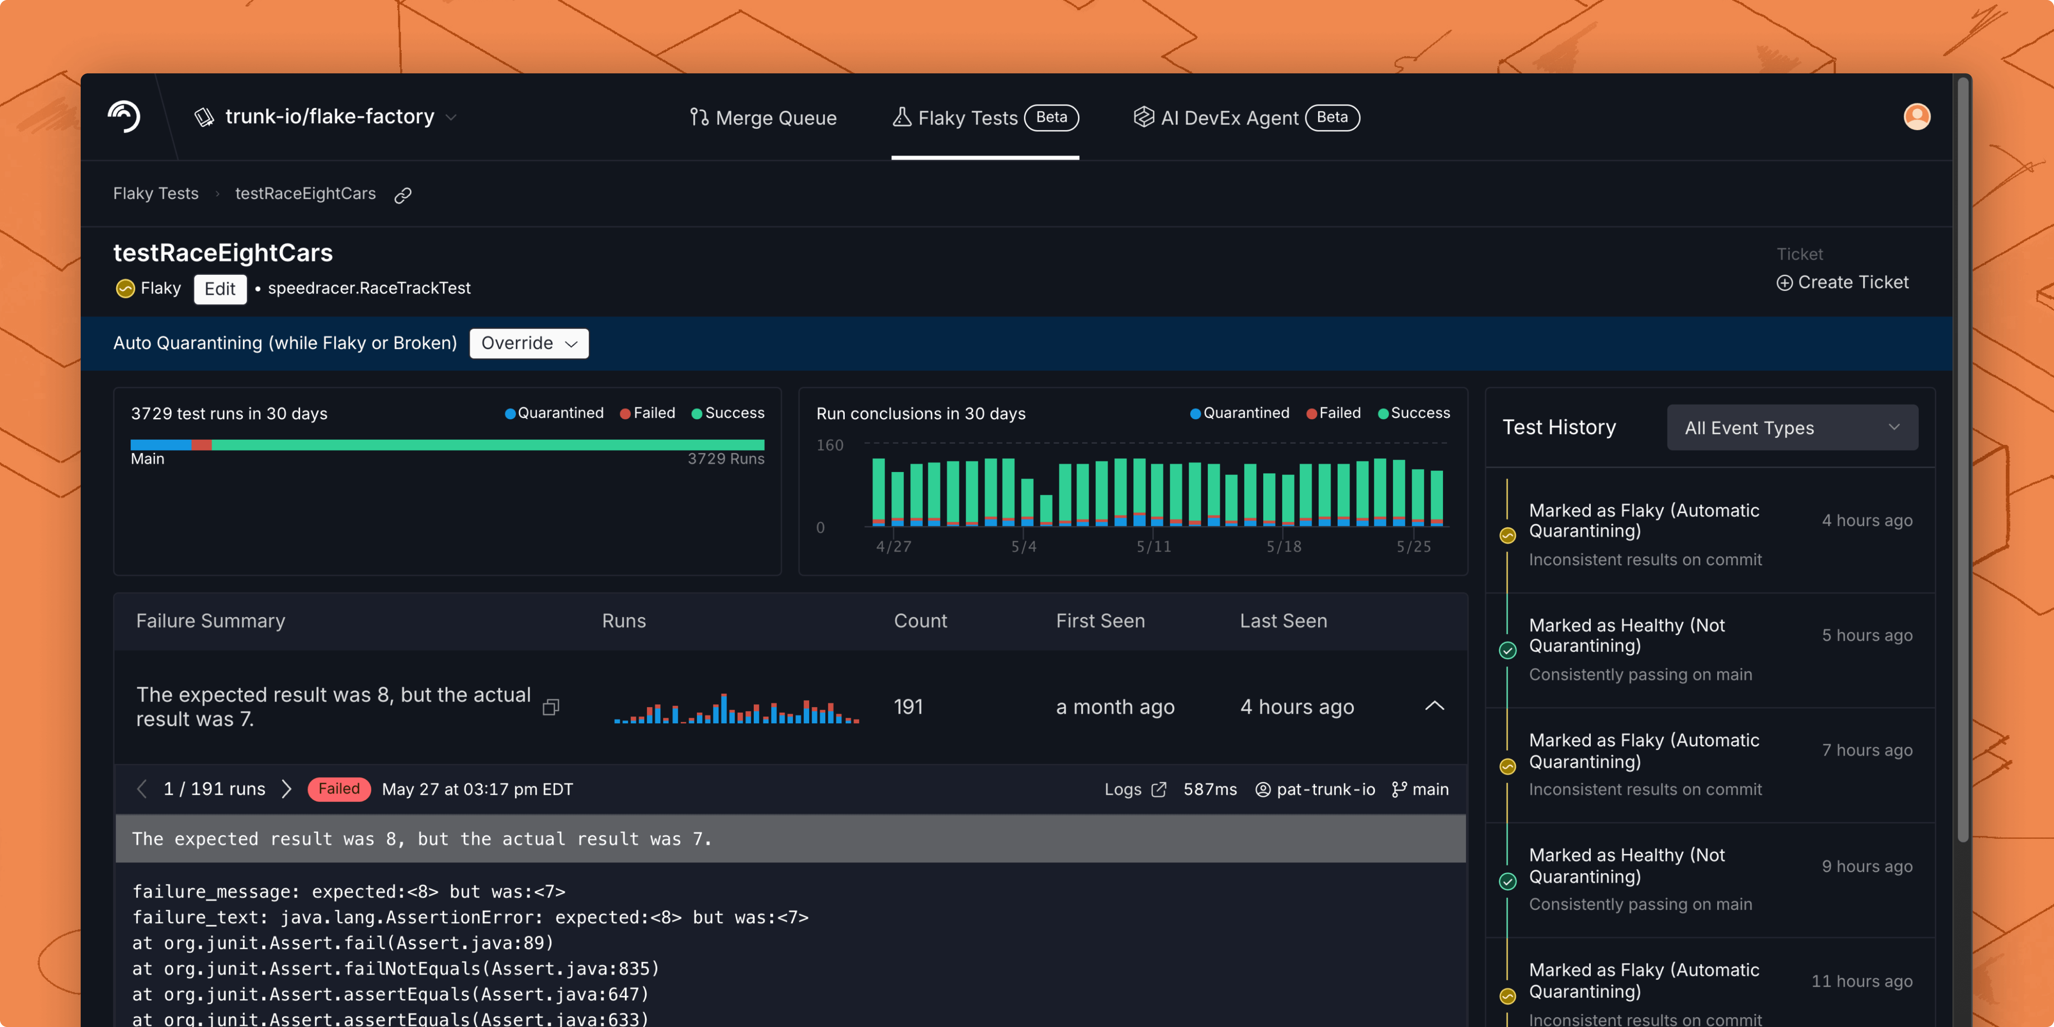Open the user profile avatar
The height and width of the screenshot is (1027, 2054).
[1917, 116]
